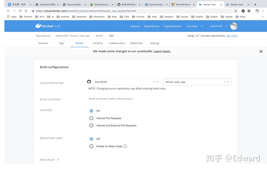The height and width of the screenshot is (169, 267).
Task: Switch to the General tab
Action: tap(43, 43)
